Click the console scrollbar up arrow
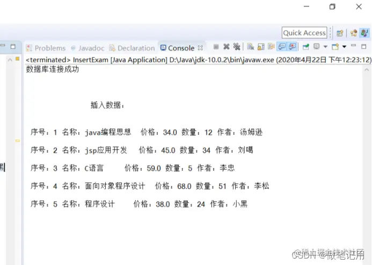 pos(367,70)
